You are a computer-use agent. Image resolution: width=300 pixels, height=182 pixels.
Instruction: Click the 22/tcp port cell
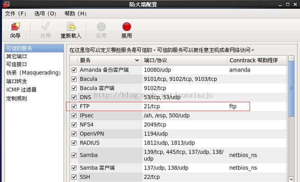[152, 177]
